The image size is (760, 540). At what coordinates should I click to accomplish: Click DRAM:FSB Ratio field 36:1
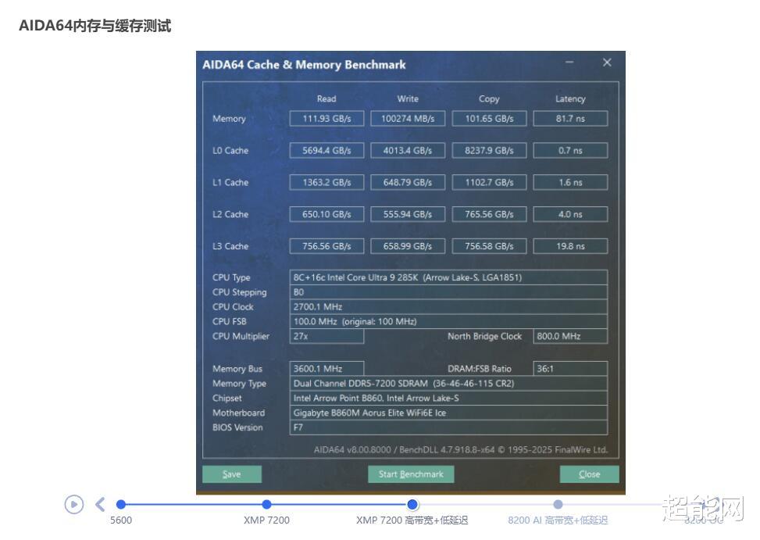tap(570, 368)
